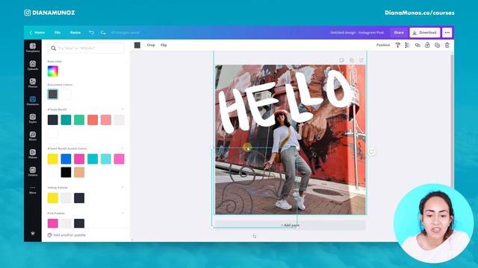This screenshot has width=478, height=268.
Task: Go back to Home
Action: [x=37, y=33]
